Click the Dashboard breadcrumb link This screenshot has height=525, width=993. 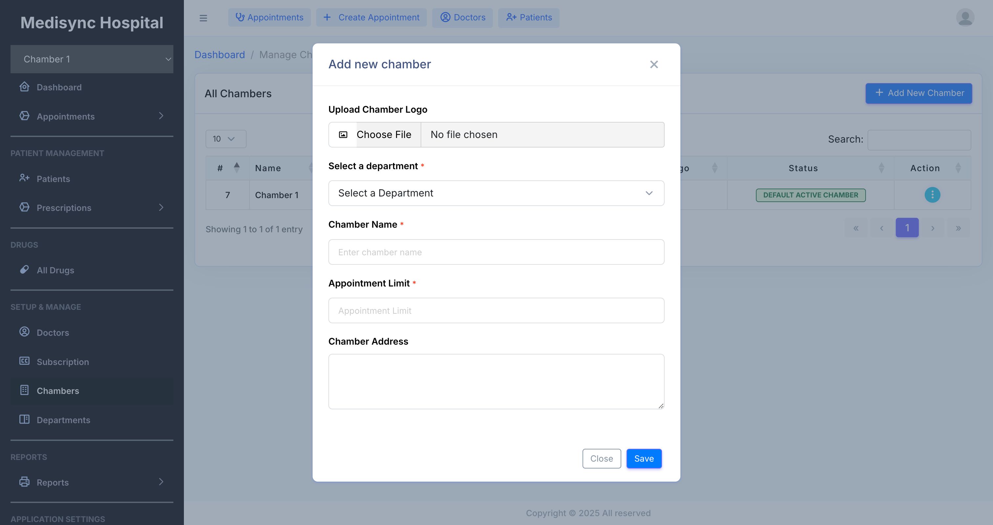click(219, 55)
